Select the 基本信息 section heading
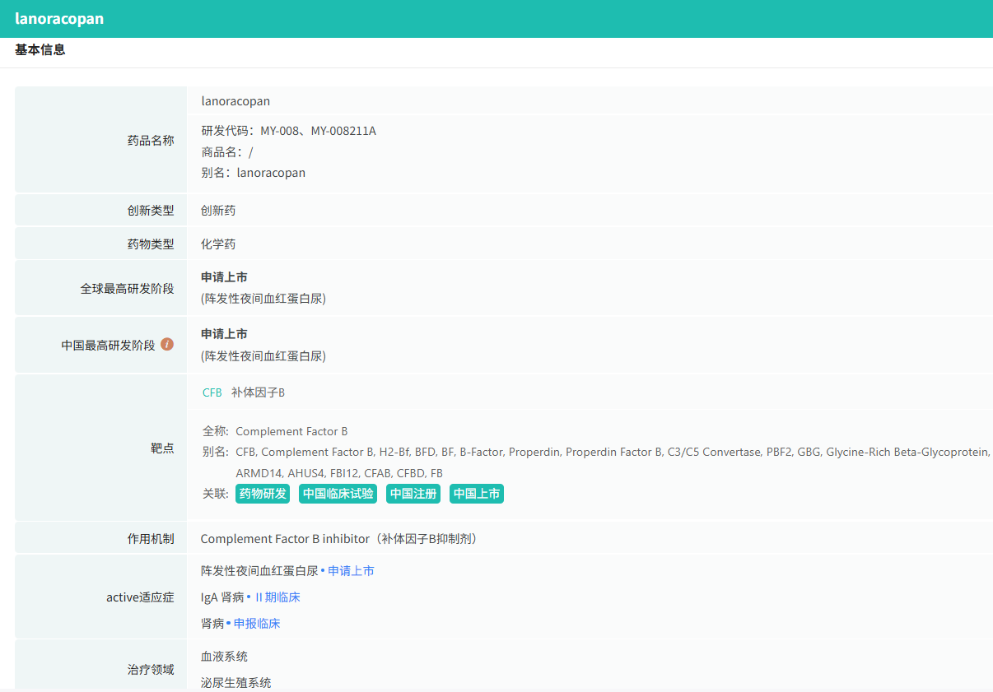This screenshot has height=692, width=993. click(40, 50)
